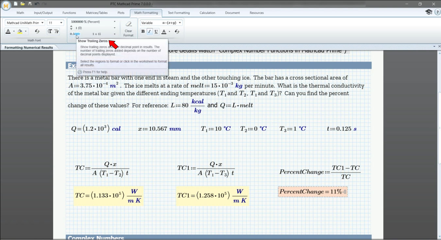Click the Open file folder icon
The image size is (441, 240).
[23, 4]
